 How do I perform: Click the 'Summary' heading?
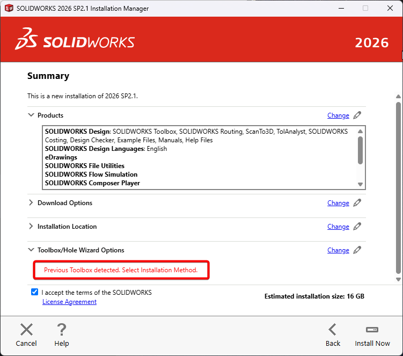[48, 76]
